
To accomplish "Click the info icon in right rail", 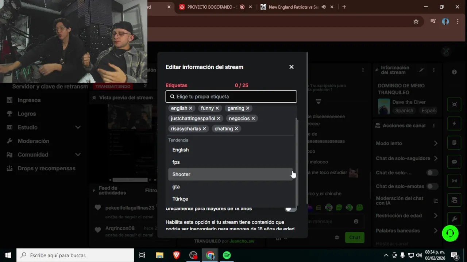I will tap(454, 72).
